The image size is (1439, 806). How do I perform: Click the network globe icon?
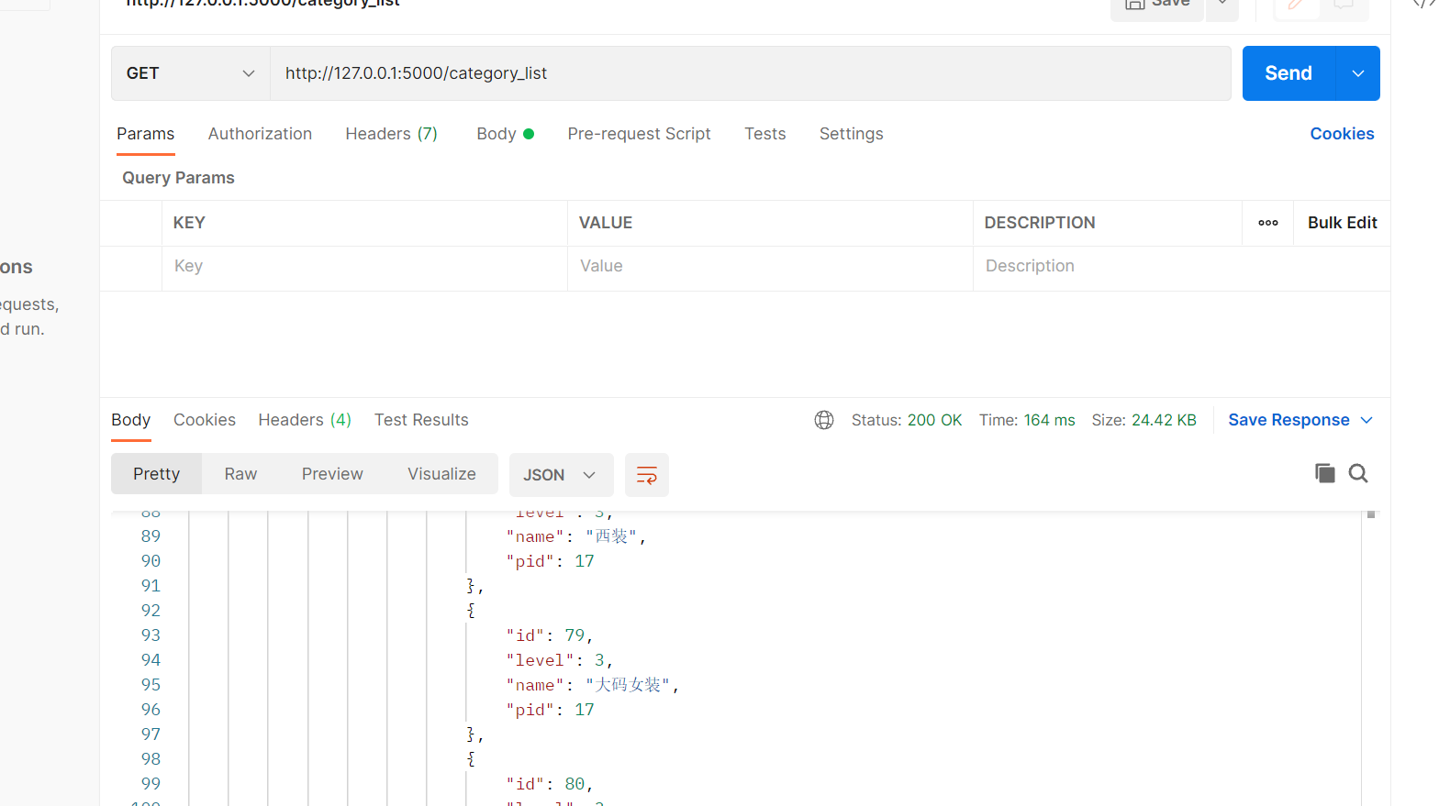pos(824,420)
